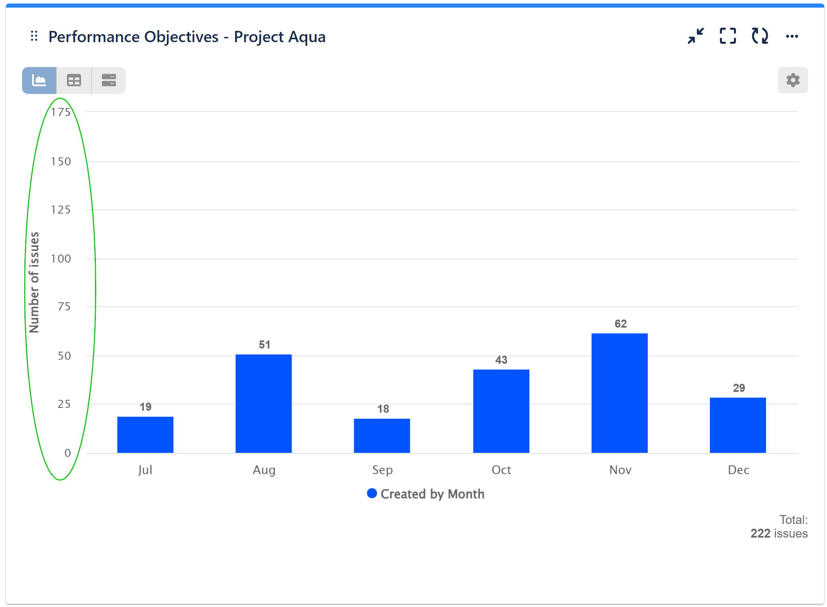
Task: Open the gadget settings gear
Action: (793, 80)
